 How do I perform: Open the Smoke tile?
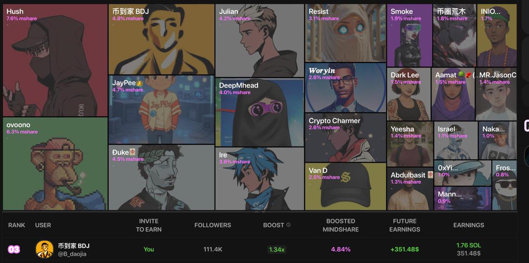click(x=410, y=35)
